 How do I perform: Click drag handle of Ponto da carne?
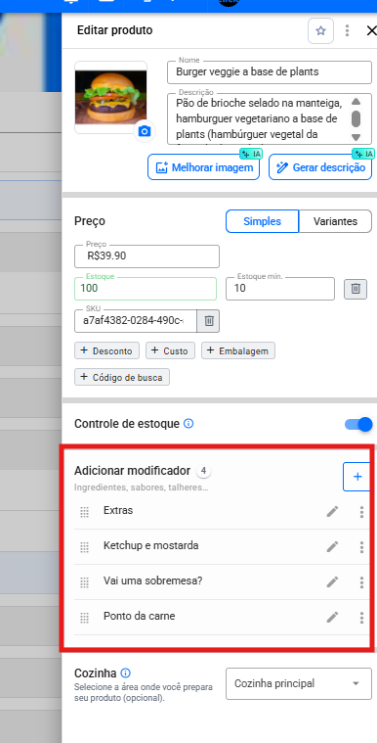[x=85, y=618]
